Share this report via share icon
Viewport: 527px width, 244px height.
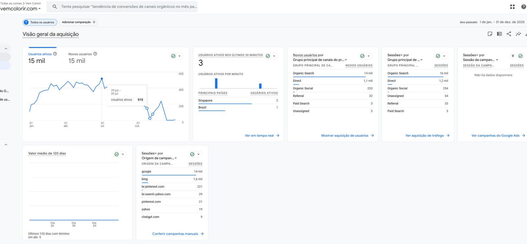coord(509,34)
